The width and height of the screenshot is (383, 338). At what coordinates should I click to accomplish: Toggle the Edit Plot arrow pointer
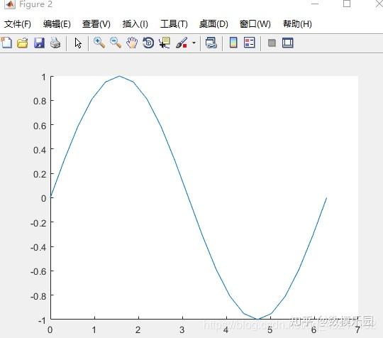pos(78,43)
